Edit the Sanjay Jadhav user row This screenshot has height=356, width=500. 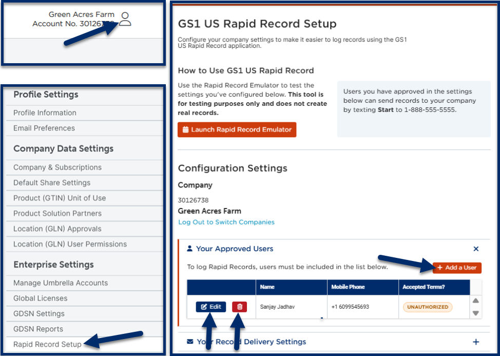pos(211,307)
